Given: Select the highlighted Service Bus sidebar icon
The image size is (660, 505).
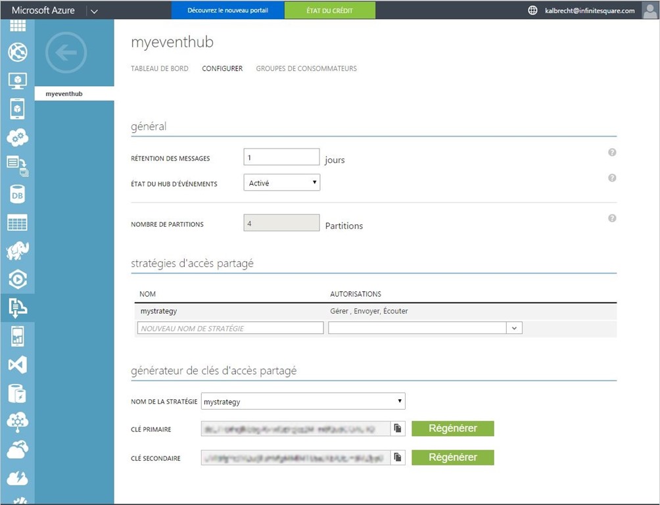Looking at the screenshot, I should pos(17,308).
